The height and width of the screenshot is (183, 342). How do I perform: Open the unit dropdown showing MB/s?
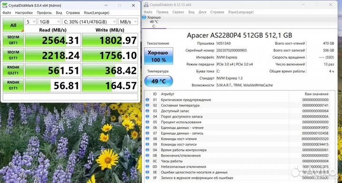[128, 22]
